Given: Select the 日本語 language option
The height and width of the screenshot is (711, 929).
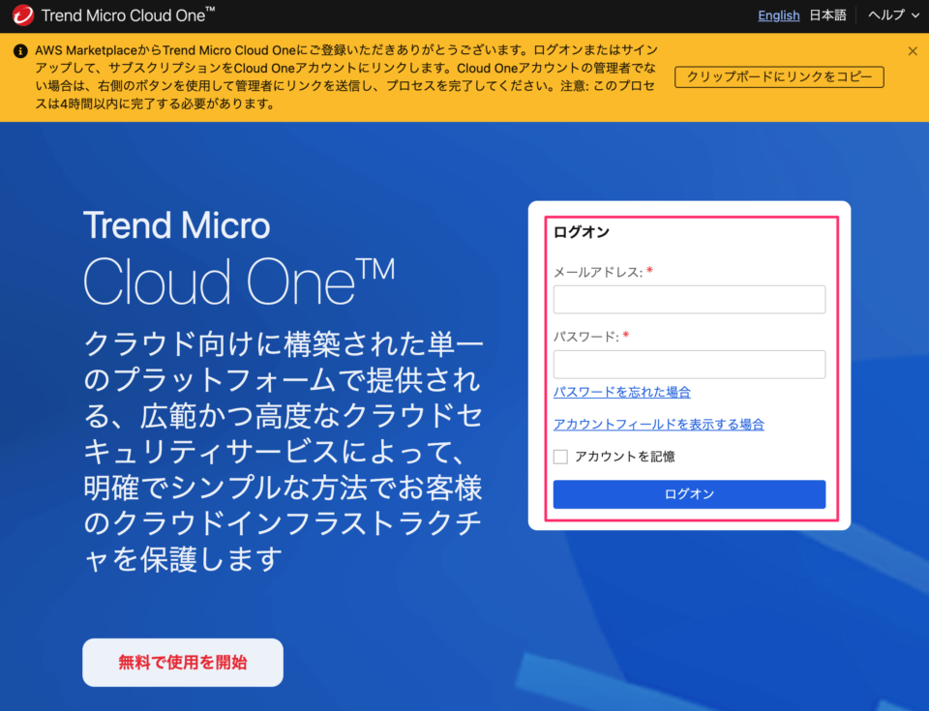Looking at the screenshot, I should [829, 15].
